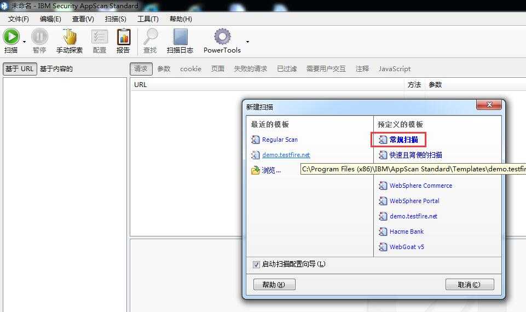Open Scan Log (扫描日志) icon
The height and width of the screenshot is (312, 526).
click(180, 37)
